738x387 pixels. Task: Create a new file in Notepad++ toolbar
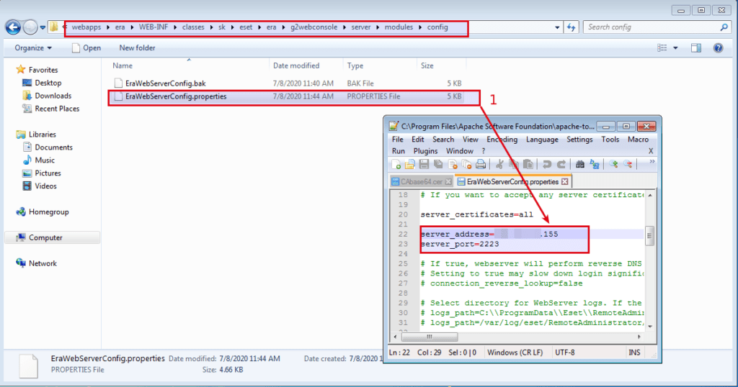396,165
